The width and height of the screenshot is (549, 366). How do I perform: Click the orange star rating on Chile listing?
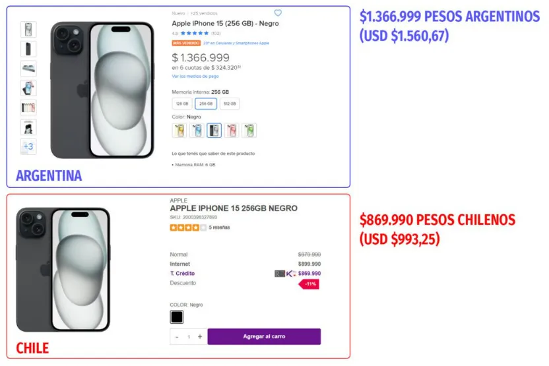[187, 228]
